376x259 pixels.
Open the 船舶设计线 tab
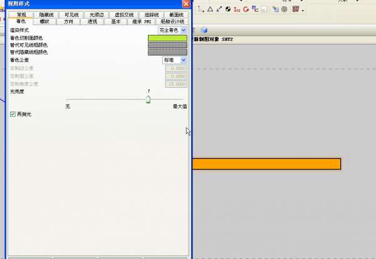(x=172, y=21)
